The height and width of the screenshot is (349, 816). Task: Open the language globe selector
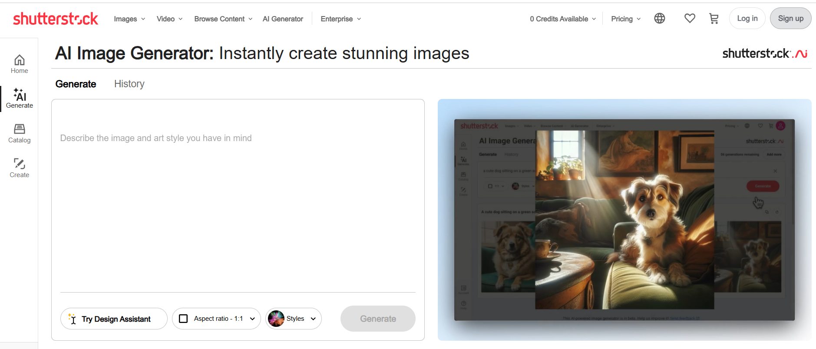660,18
